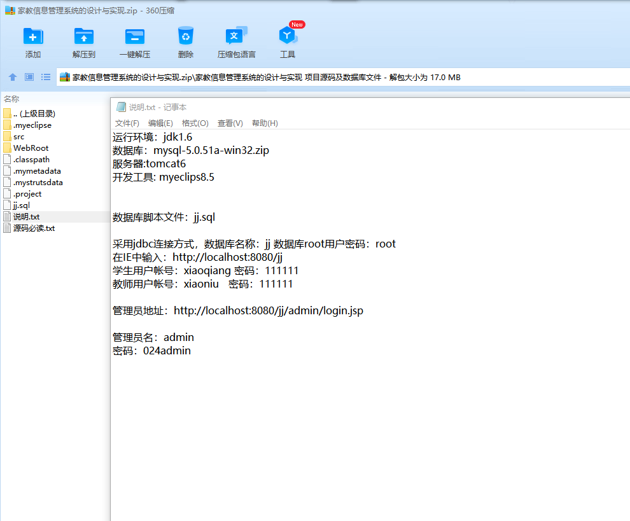Image resolution: width=630 pixels, height=521 pixels.
Task: Select the 说明.txt file row
Action: (55, 217)
